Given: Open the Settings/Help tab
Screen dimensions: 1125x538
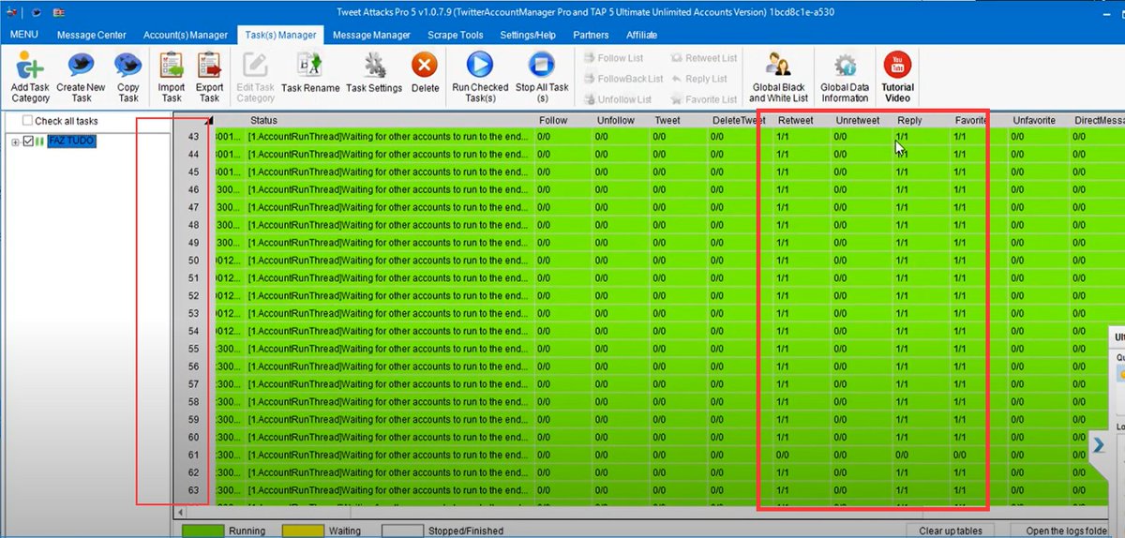Looking at the screenshot, I should click(528, 35).
